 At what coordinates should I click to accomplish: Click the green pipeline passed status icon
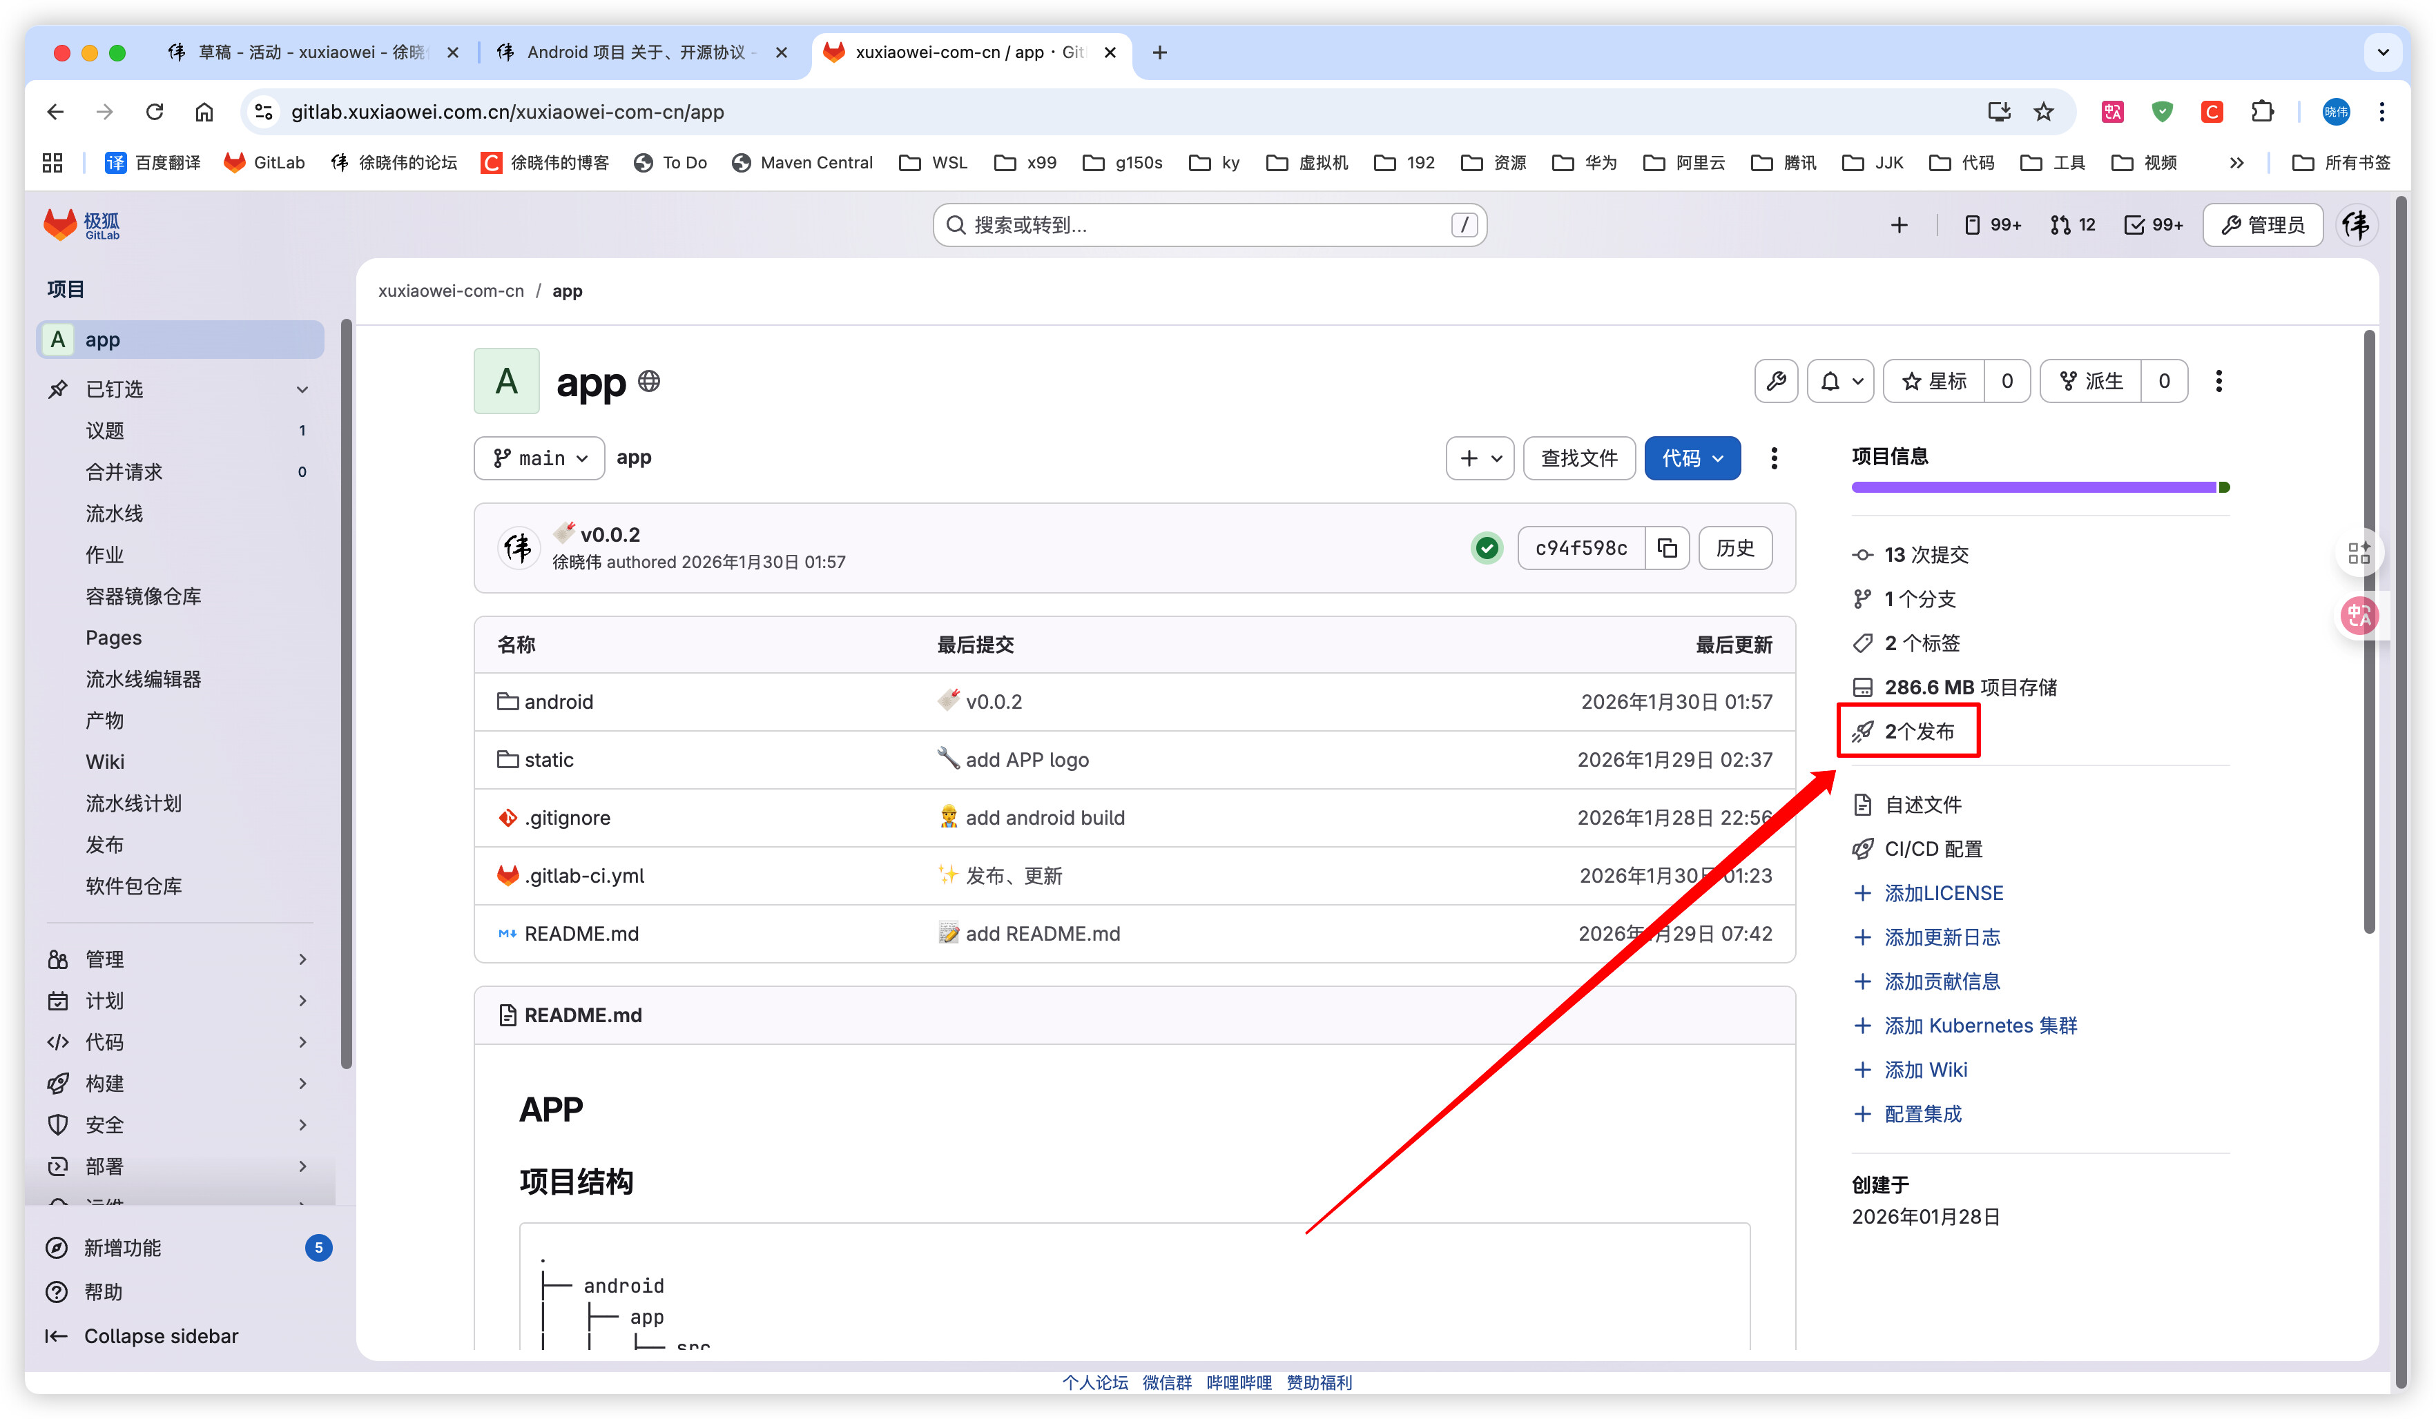(1487, 549)
